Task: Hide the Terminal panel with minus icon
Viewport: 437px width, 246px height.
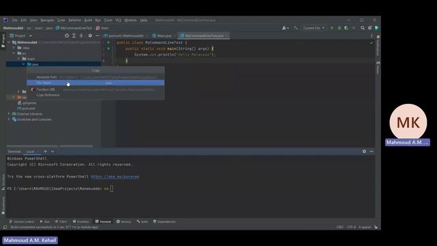Action: pyautogui.click(x=371, y=152)
